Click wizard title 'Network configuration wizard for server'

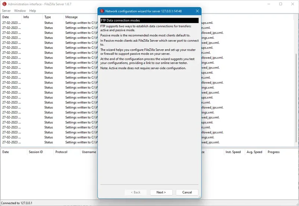tap(144, 11)
